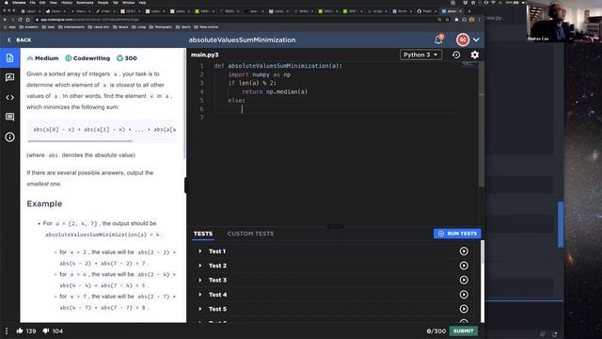Click the Example heading
Screen dimensions: 602x339
44,203
